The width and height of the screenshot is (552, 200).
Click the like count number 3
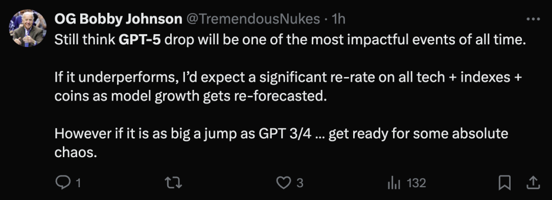click(x=300, y=183)
